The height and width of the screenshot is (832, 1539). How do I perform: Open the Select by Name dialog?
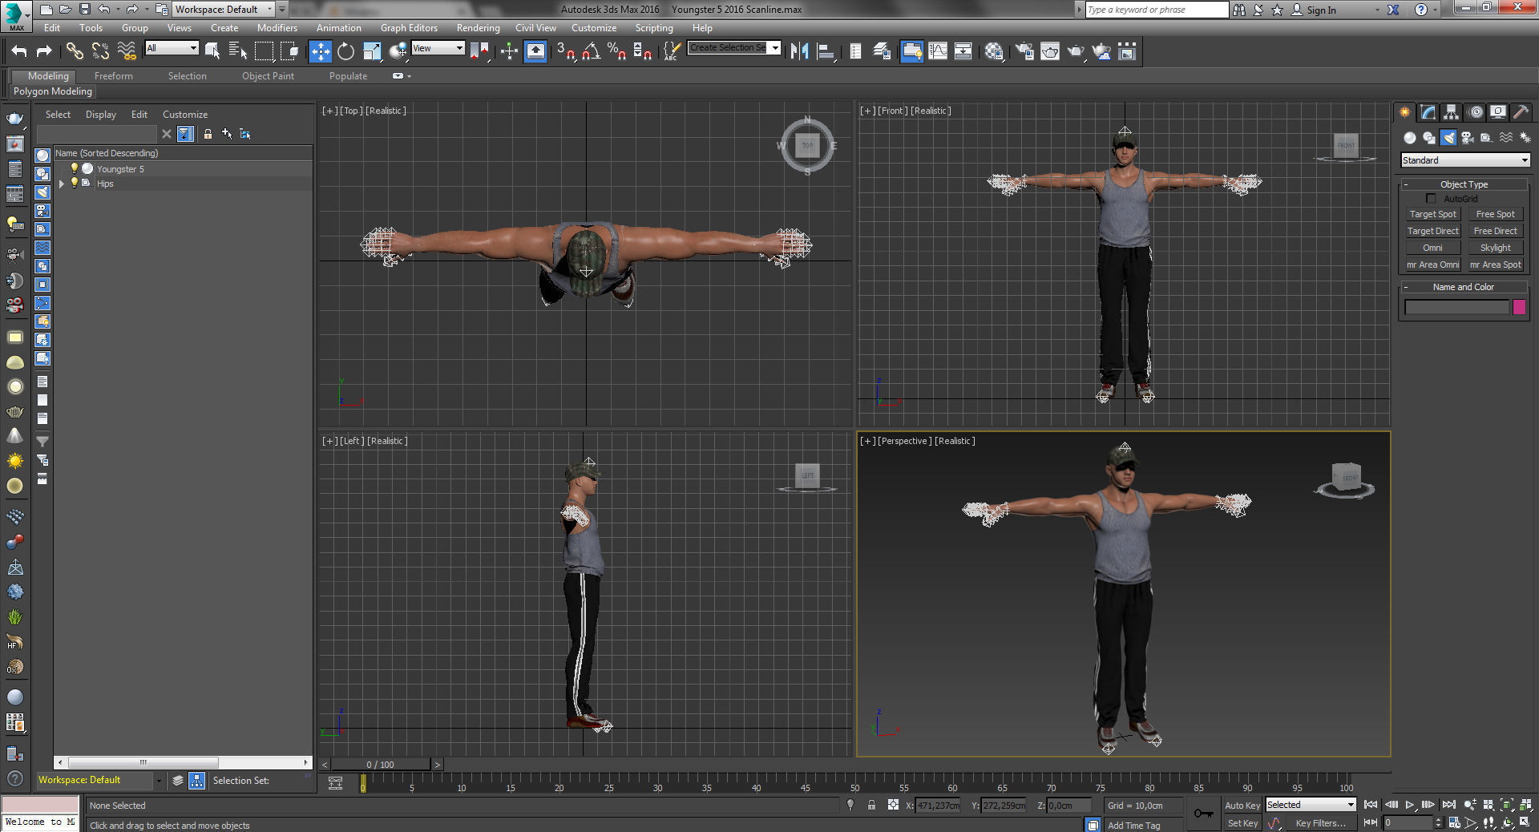click(x=238, y=51)
